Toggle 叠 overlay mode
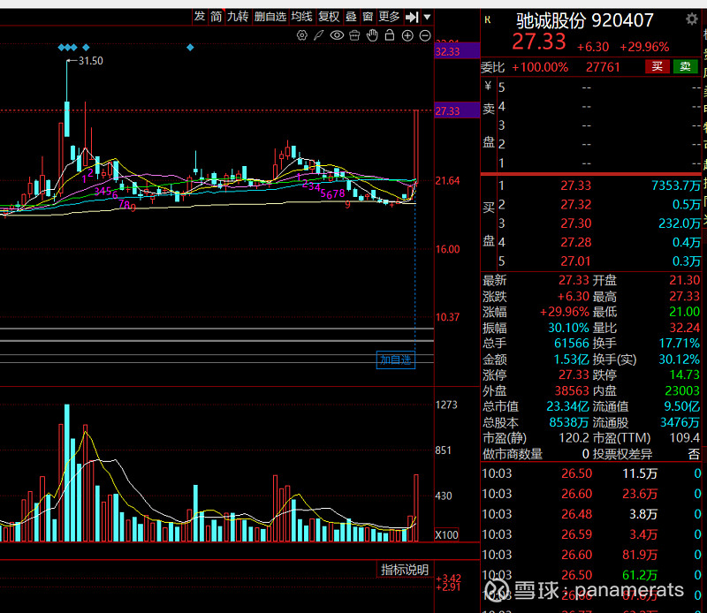Image resolution: width=707 pixels, height=613 pixels. (351, 16)
